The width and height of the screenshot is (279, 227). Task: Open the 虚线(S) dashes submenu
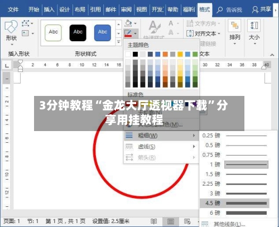[161, 147]
